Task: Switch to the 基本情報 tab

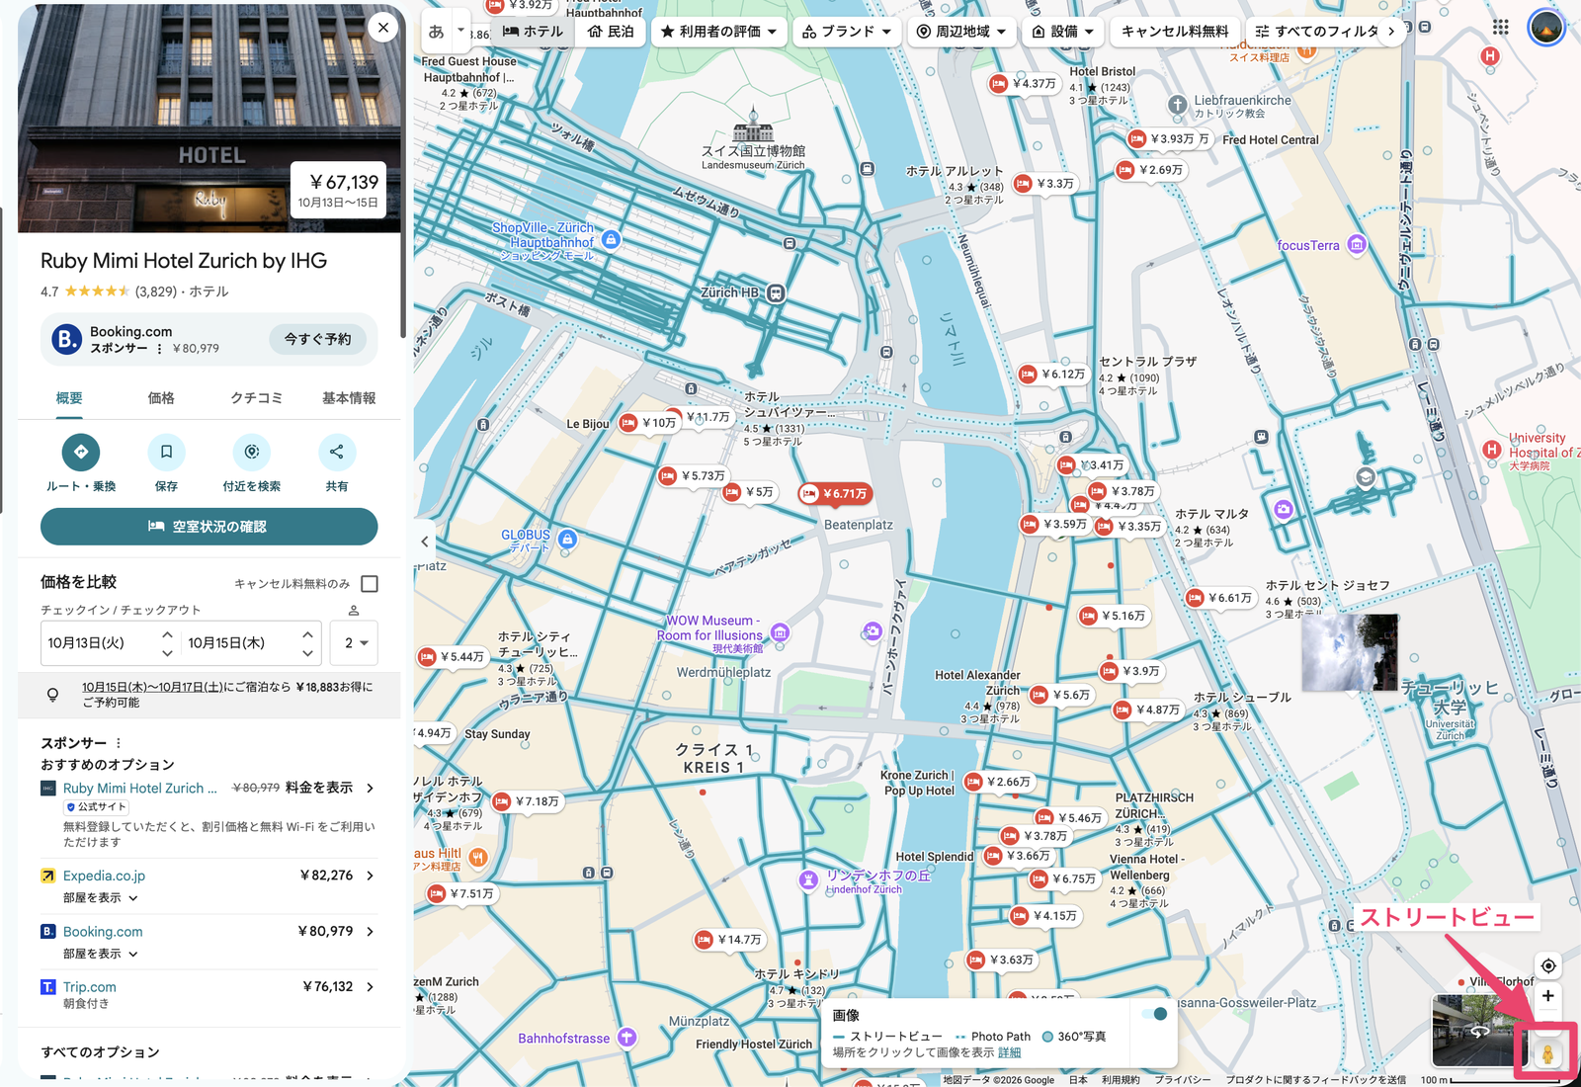Action: [349, 398]
